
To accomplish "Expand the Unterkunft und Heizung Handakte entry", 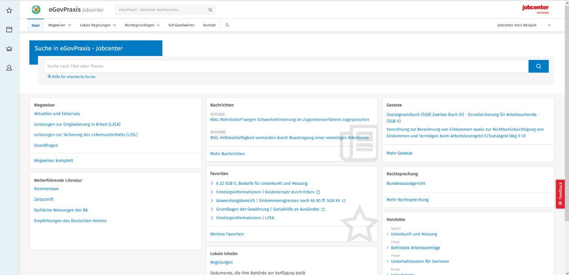I will pos(413,234).
